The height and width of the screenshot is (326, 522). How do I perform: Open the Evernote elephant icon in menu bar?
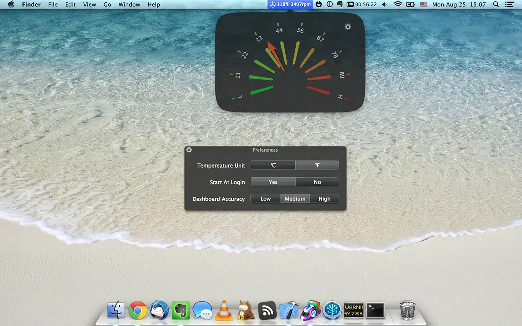(x=340, y=4)
